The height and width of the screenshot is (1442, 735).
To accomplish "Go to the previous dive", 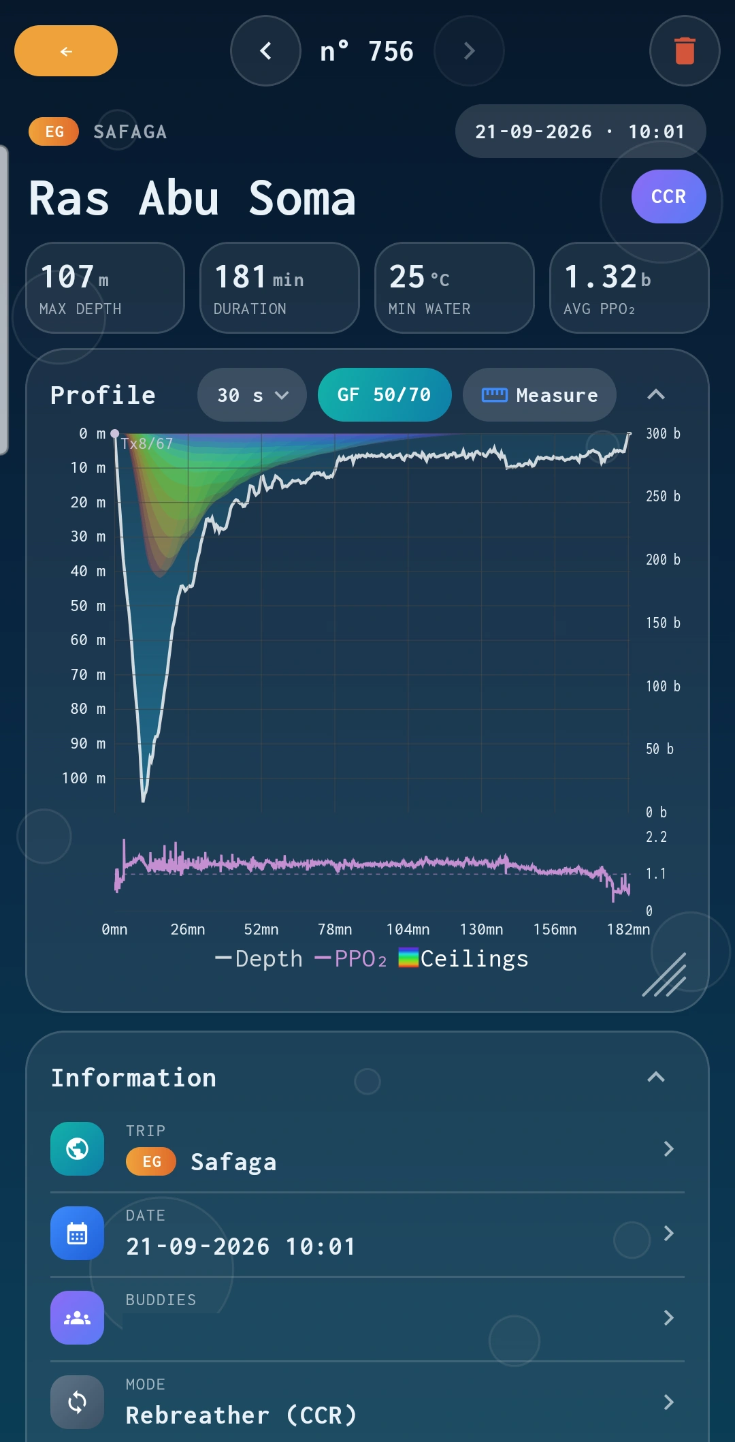I will click(265, 51).
